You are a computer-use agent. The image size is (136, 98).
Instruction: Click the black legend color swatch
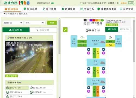[x=85, y=20]
